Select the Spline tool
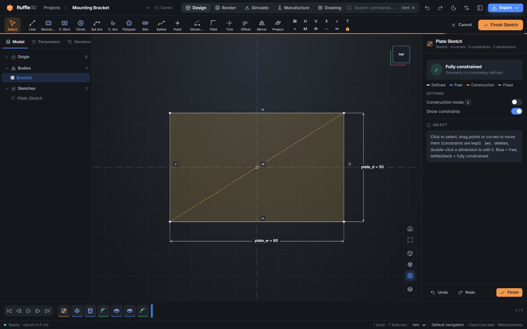The height and width of the screenshot is (329, 527). [161, 25]
